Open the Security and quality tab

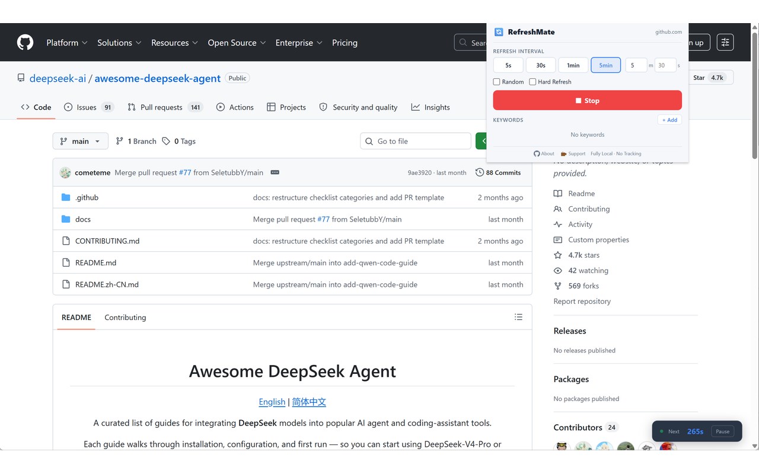coord(358,107)
